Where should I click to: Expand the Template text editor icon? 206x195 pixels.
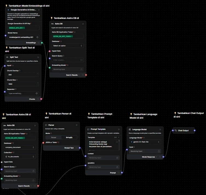pyautogui.click(x=117, y=142)
